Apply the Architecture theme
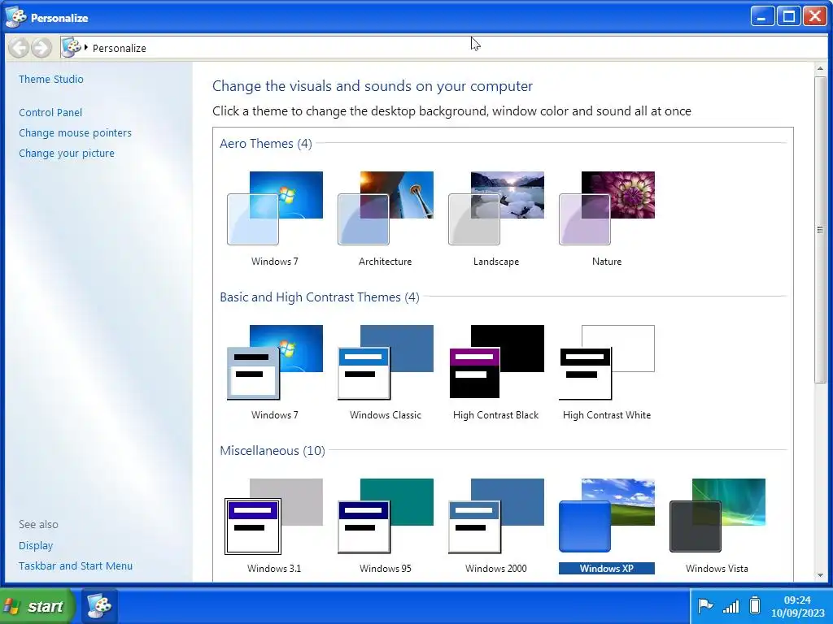 point(385,209)
